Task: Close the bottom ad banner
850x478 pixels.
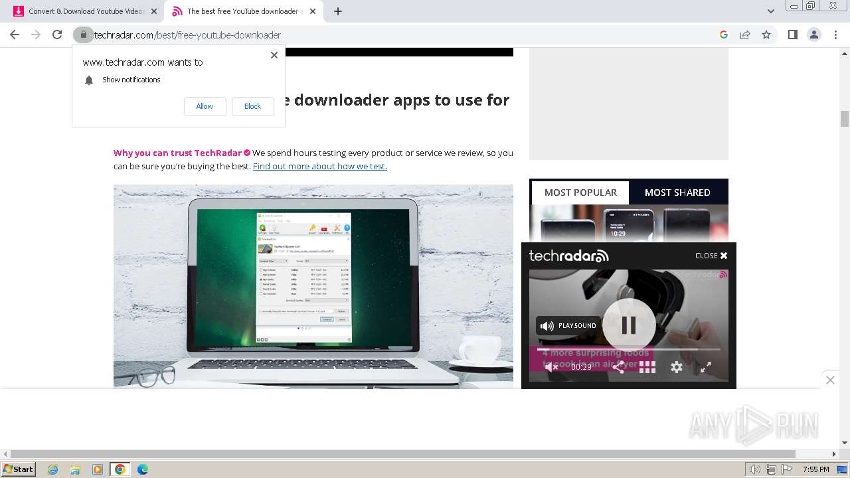Action: (x=830, y=380)
